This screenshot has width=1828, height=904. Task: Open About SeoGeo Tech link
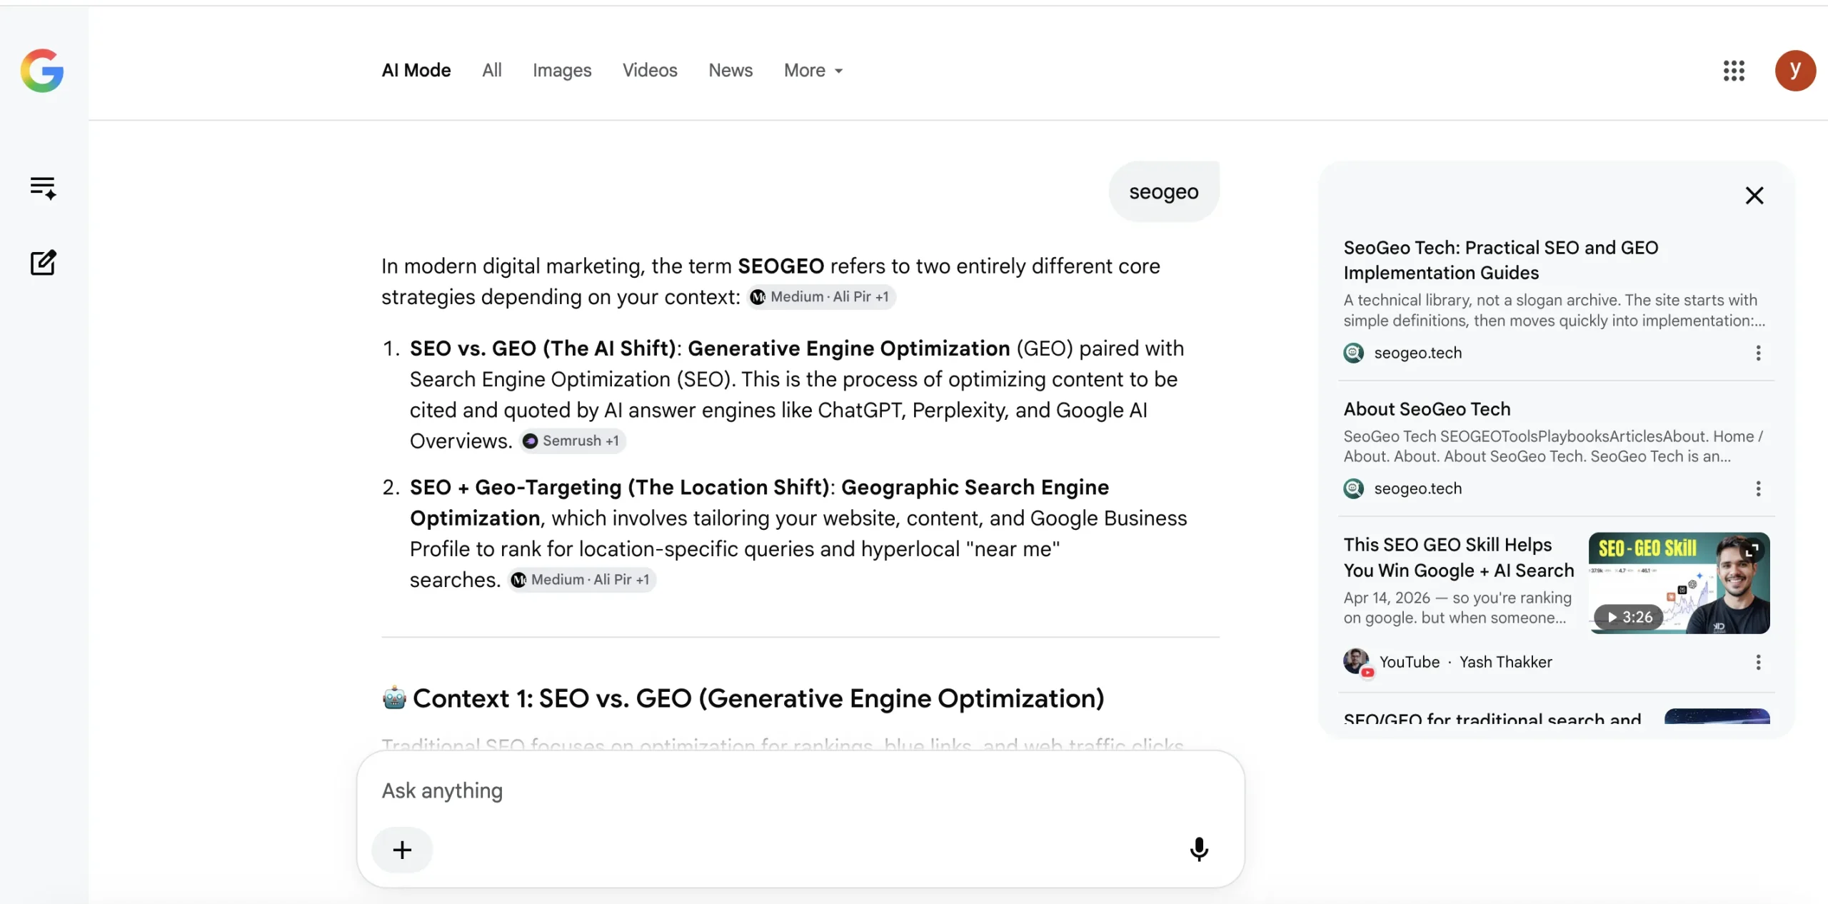pos(1427,408)
